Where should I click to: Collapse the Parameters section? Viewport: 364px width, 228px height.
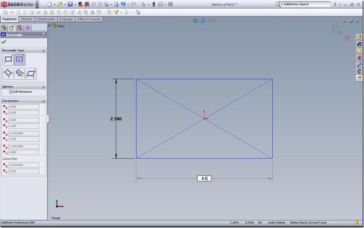[x=44, y=101]
